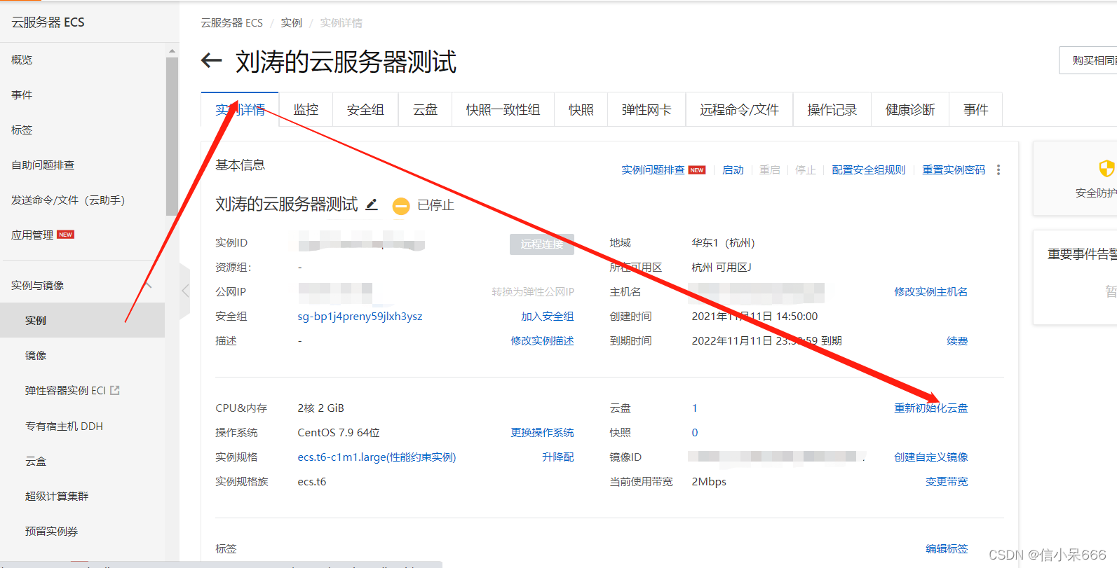Switch to the 云盘 tab
Viewport: 1117px width, 568px height.
[425, 109]
